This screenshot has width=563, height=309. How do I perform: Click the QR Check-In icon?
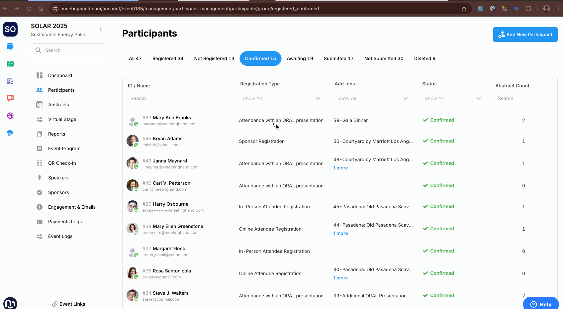click(x=40, y=163)
